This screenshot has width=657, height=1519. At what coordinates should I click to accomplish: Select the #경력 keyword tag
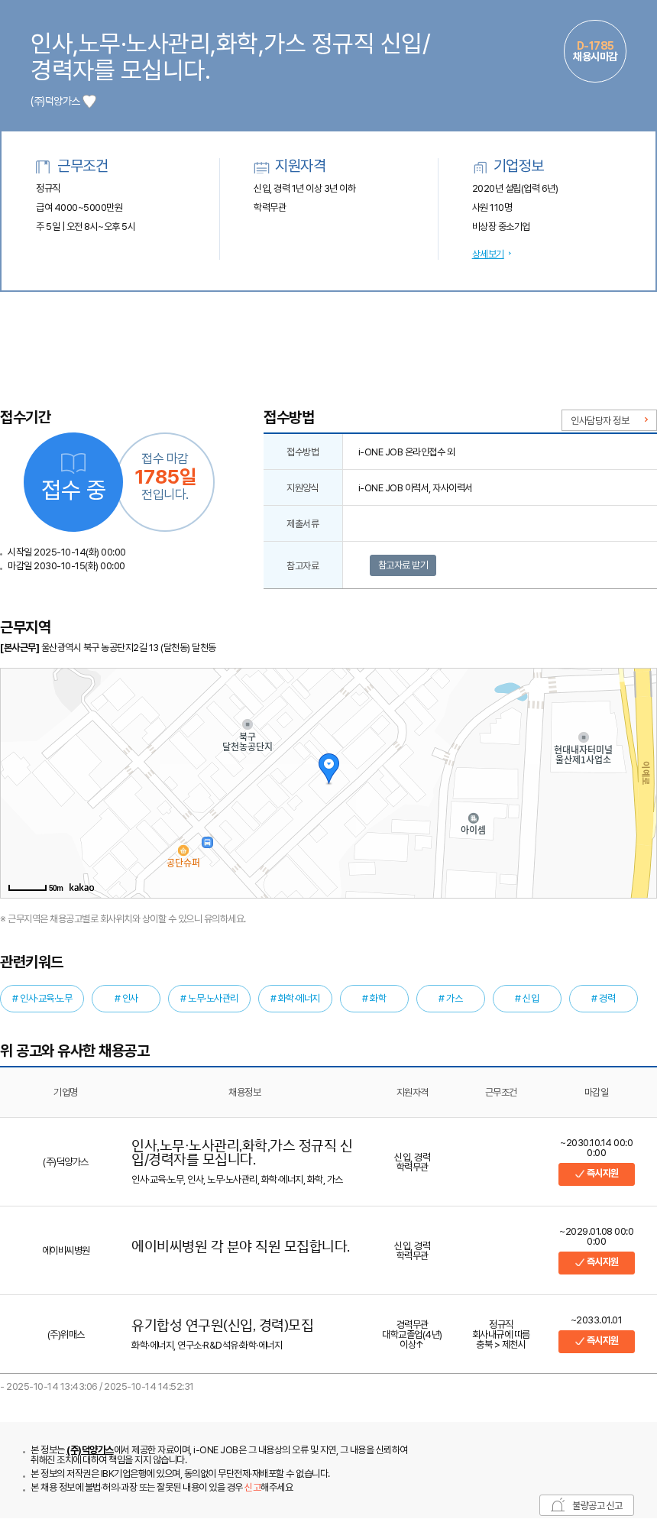click(604, 999)
